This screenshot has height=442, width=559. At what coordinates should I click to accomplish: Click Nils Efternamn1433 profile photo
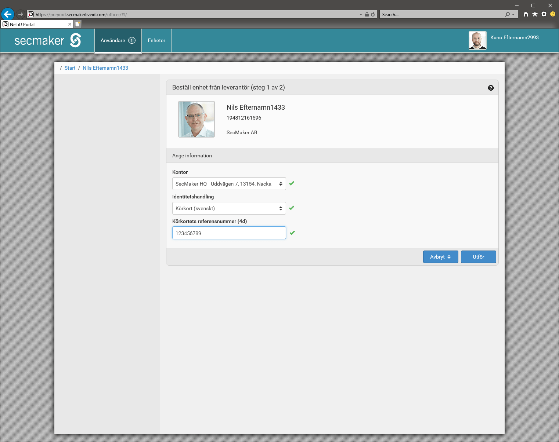196,119
